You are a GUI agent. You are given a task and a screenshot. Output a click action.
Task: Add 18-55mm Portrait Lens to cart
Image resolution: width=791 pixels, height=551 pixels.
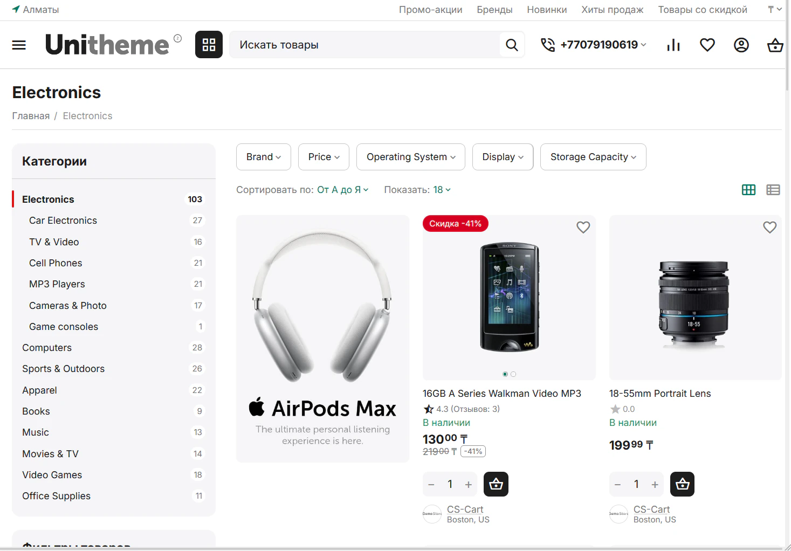[x=683, y=484]
